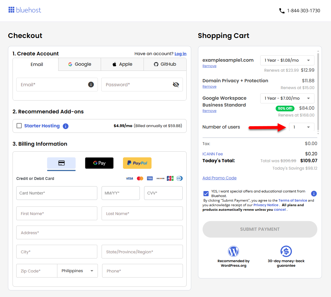Viewport: 331px width, 297px height.
Task: Focus the City field
Action: click(x=57, y=252)
